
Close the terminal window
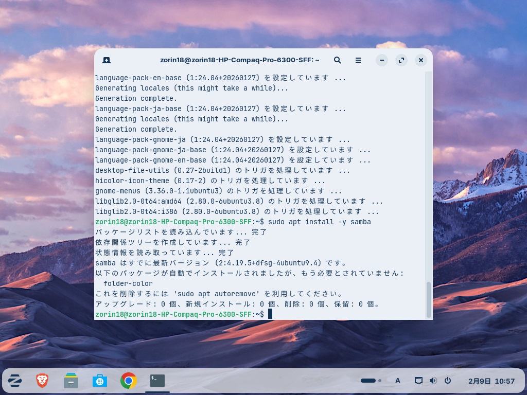pos(421,60)
